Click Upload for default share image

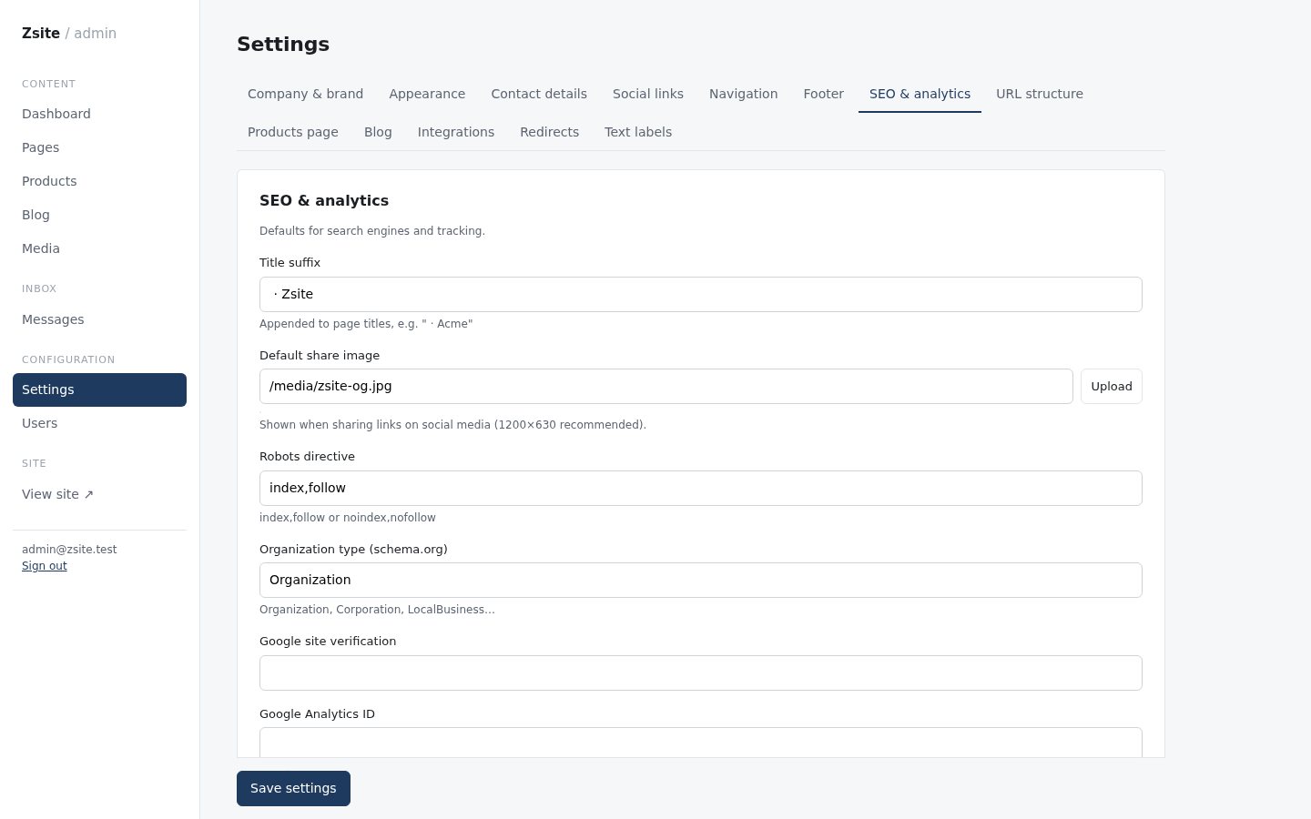pyautogui.click(x=1112, y=386)
